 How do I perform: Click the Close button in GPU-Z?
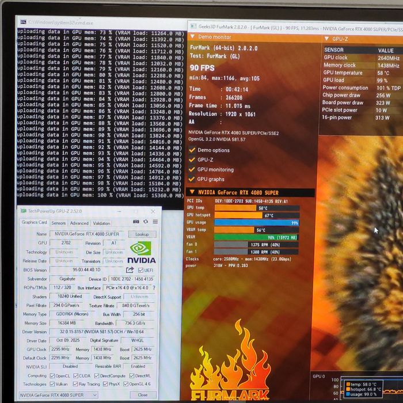point(143,395)
